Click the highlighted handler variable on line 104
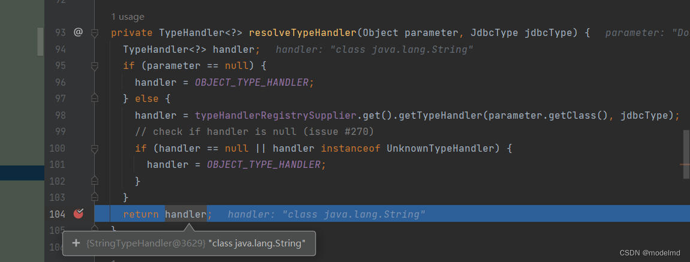690x262 pixels. (185, 215)
